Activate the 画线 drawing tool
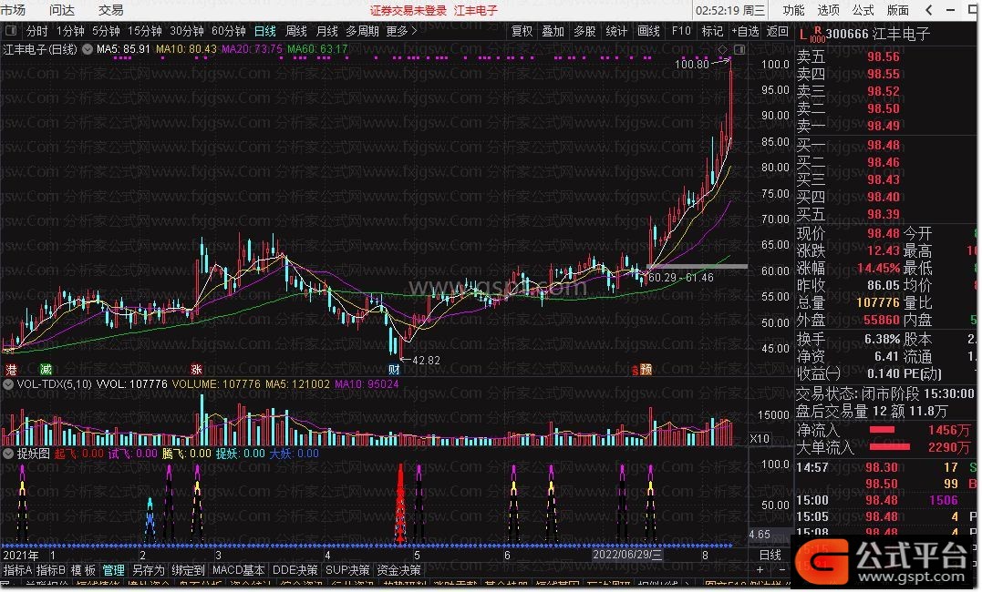The height and width of the screenshot is (592, 982). (648, 31)
